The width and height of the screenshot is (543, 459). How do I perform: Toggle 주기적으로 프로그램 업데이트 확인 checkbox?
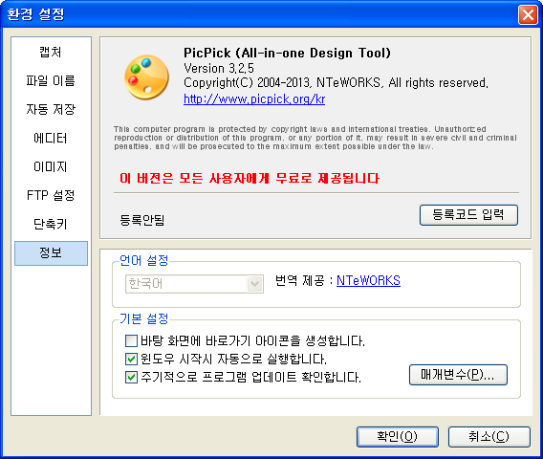point(131,377)
